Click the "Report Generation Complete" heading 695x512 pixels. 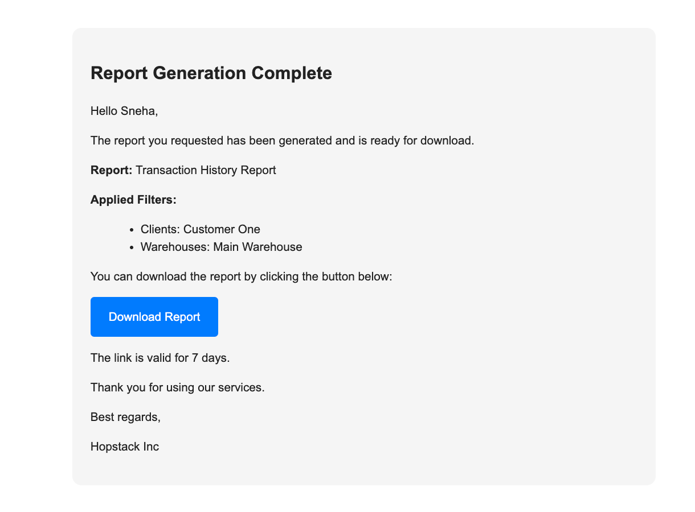[211, 73]
